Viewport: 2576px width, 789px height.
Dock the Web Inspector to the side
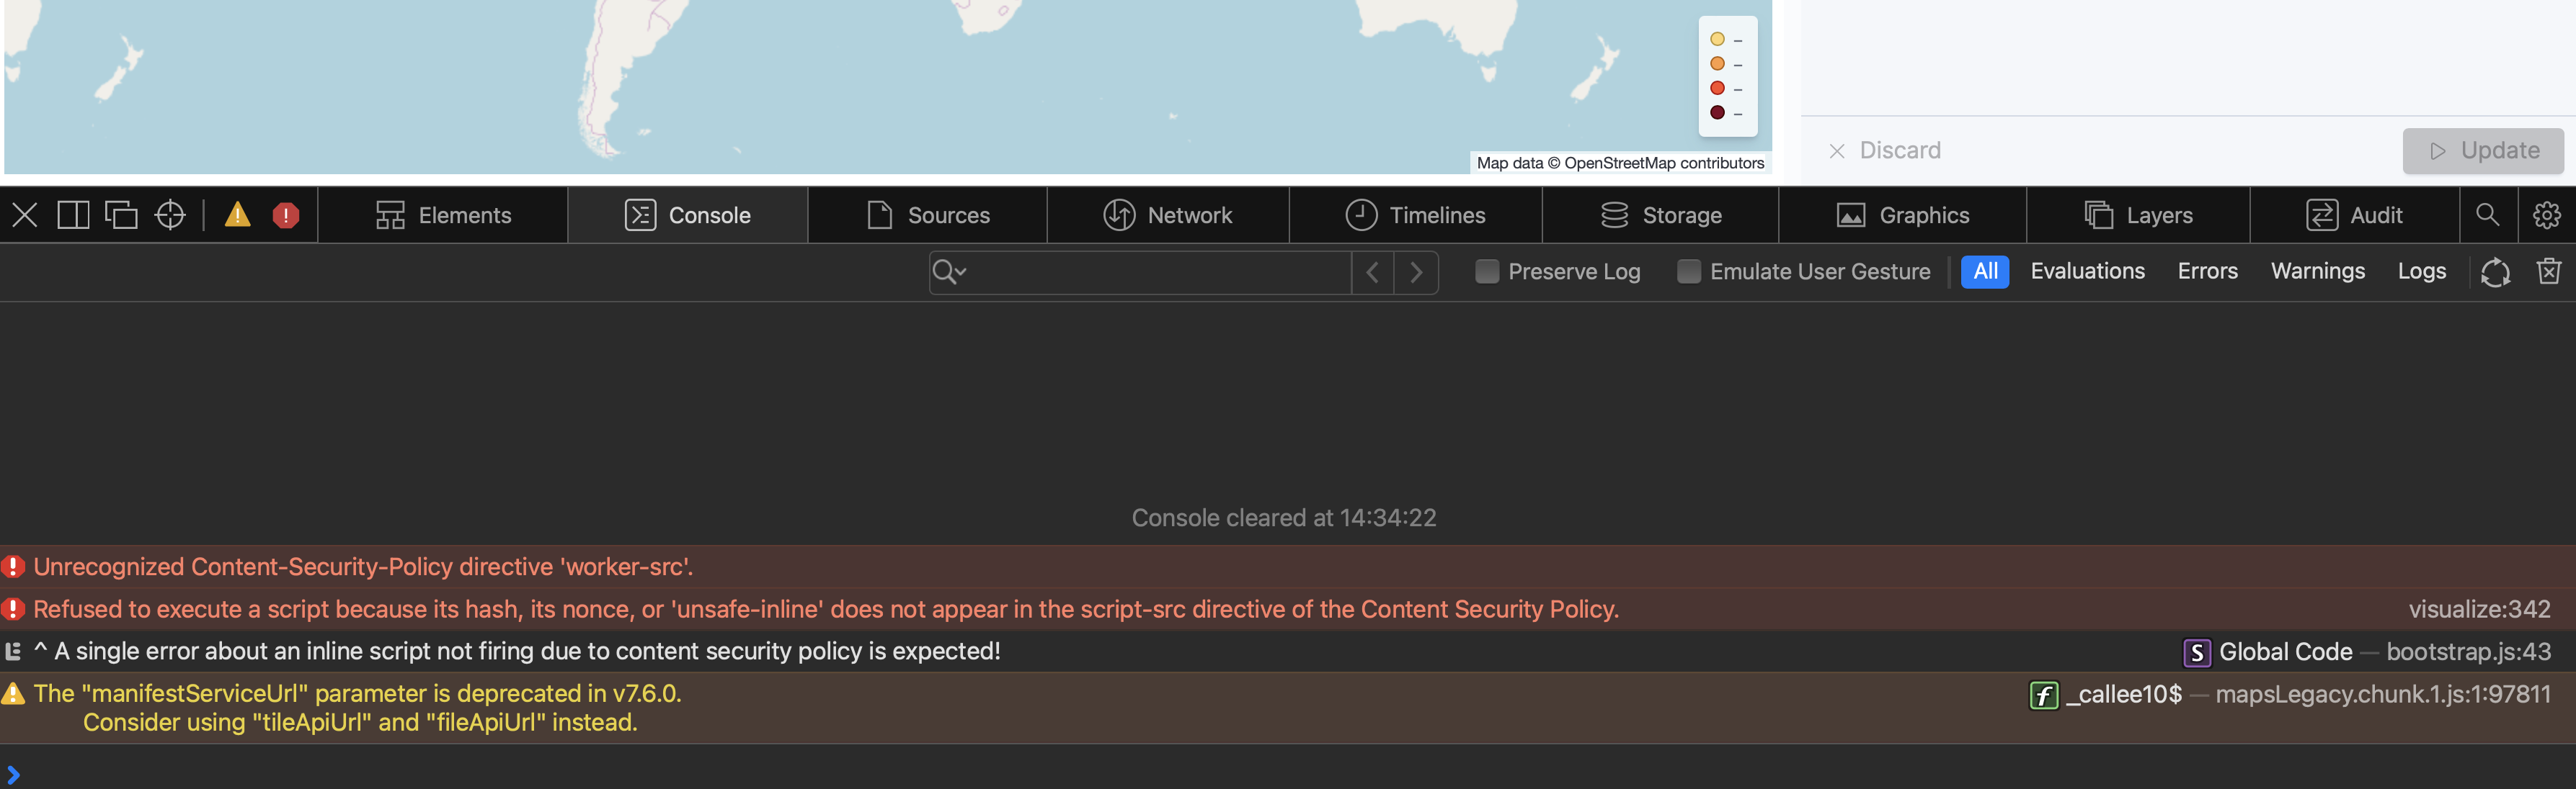coord(71,214)
